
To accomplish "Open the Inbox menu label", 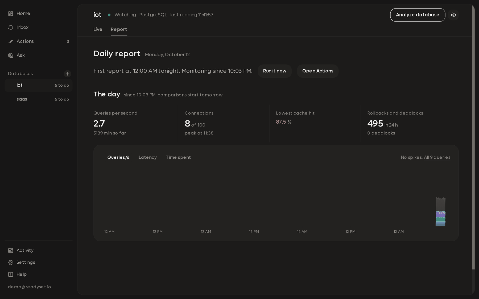I will point(22,27).
